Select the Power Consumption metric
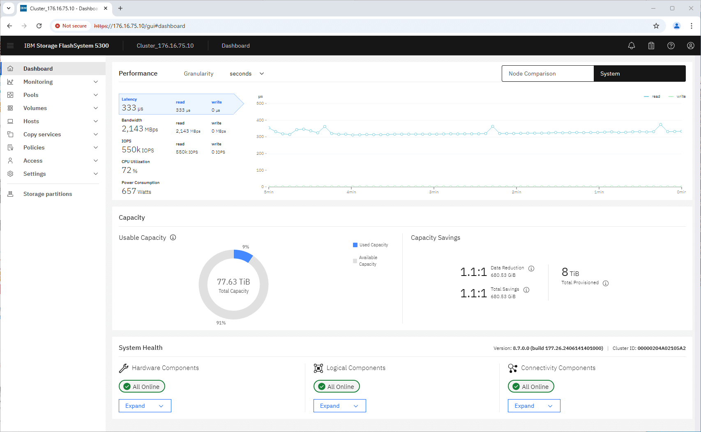Viewport: 701px width, 432px height. (x=141, y=188)
